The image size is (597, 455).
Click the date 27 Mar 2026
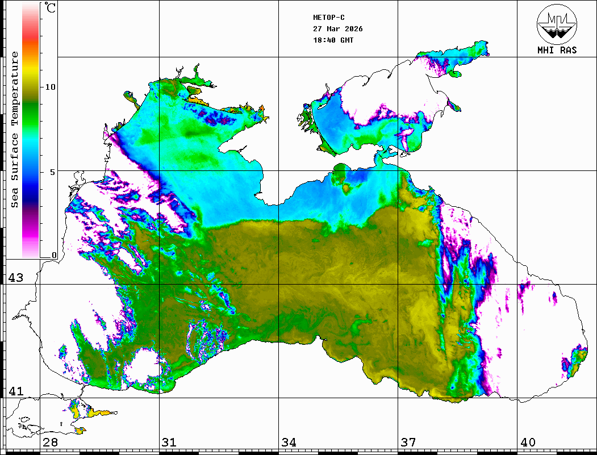[x=338, y=29]
